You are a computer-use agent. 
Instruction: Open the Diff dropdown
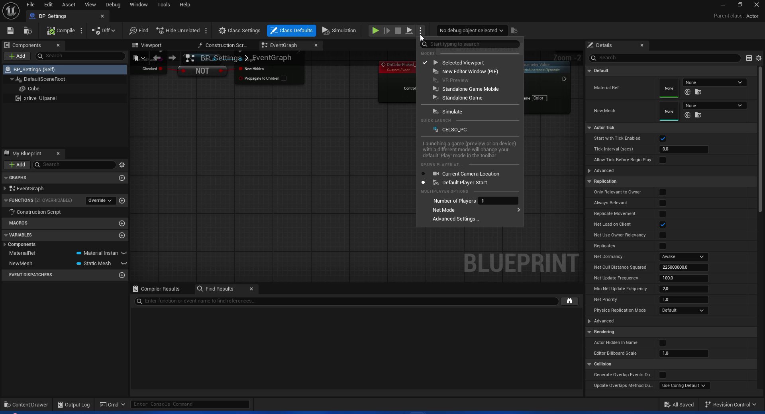tap(104, 31)
